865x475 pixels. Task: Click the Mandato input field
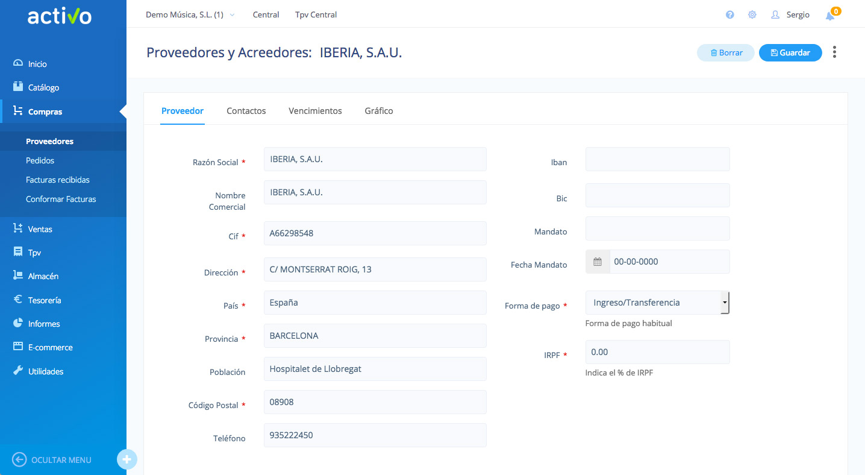tap(657, 228)
